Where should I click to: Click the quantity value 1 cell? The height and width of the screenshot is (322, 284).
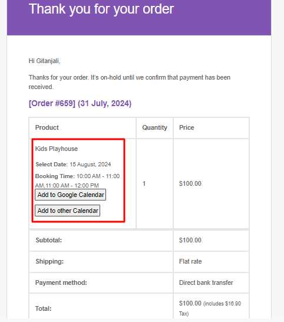tap(144, 183)
